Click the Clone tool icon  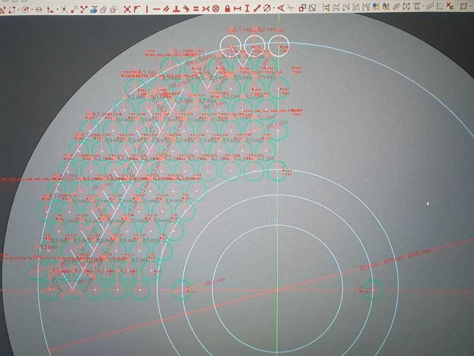[x=417, y=6]
